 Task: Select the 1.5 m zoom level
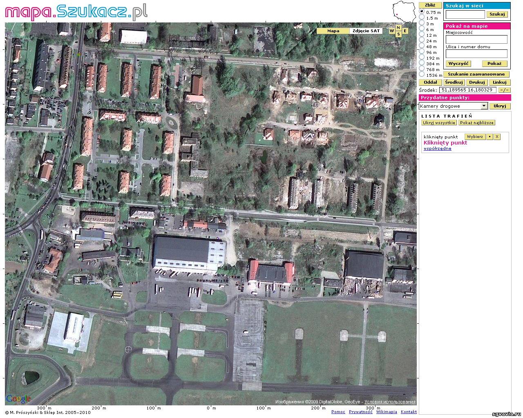click(422, 18)
